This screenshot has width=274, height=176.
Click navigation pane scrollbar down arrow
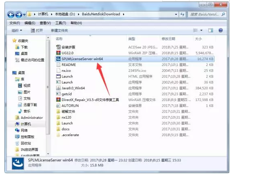(48, 154)
